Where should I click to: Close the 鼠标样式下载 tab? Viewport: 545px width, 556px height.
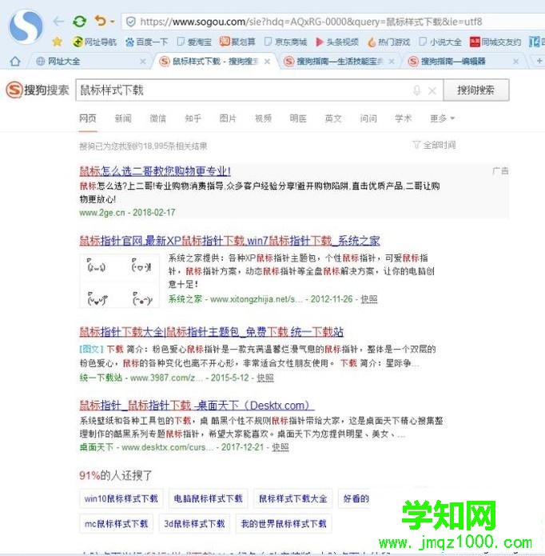(268, 62)
